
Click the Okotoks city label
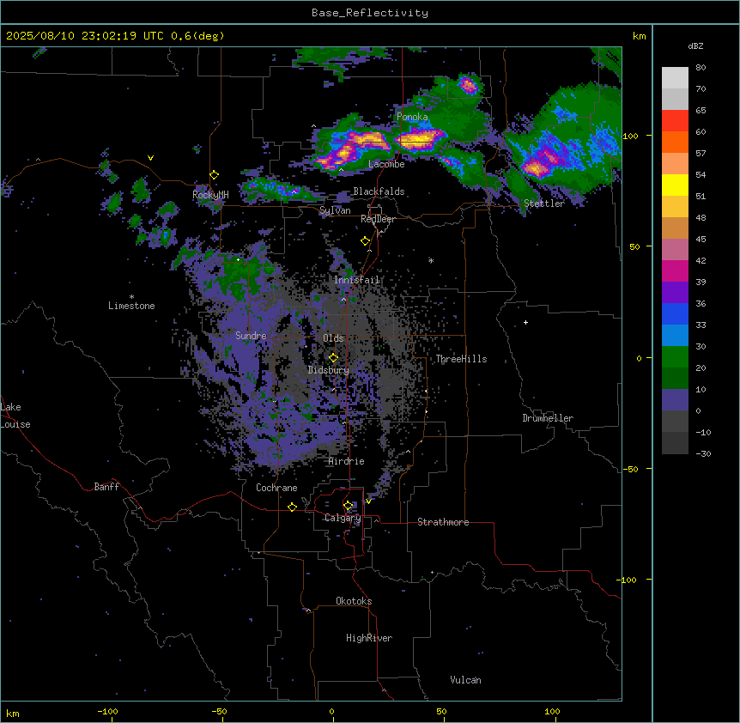point(354,601)
